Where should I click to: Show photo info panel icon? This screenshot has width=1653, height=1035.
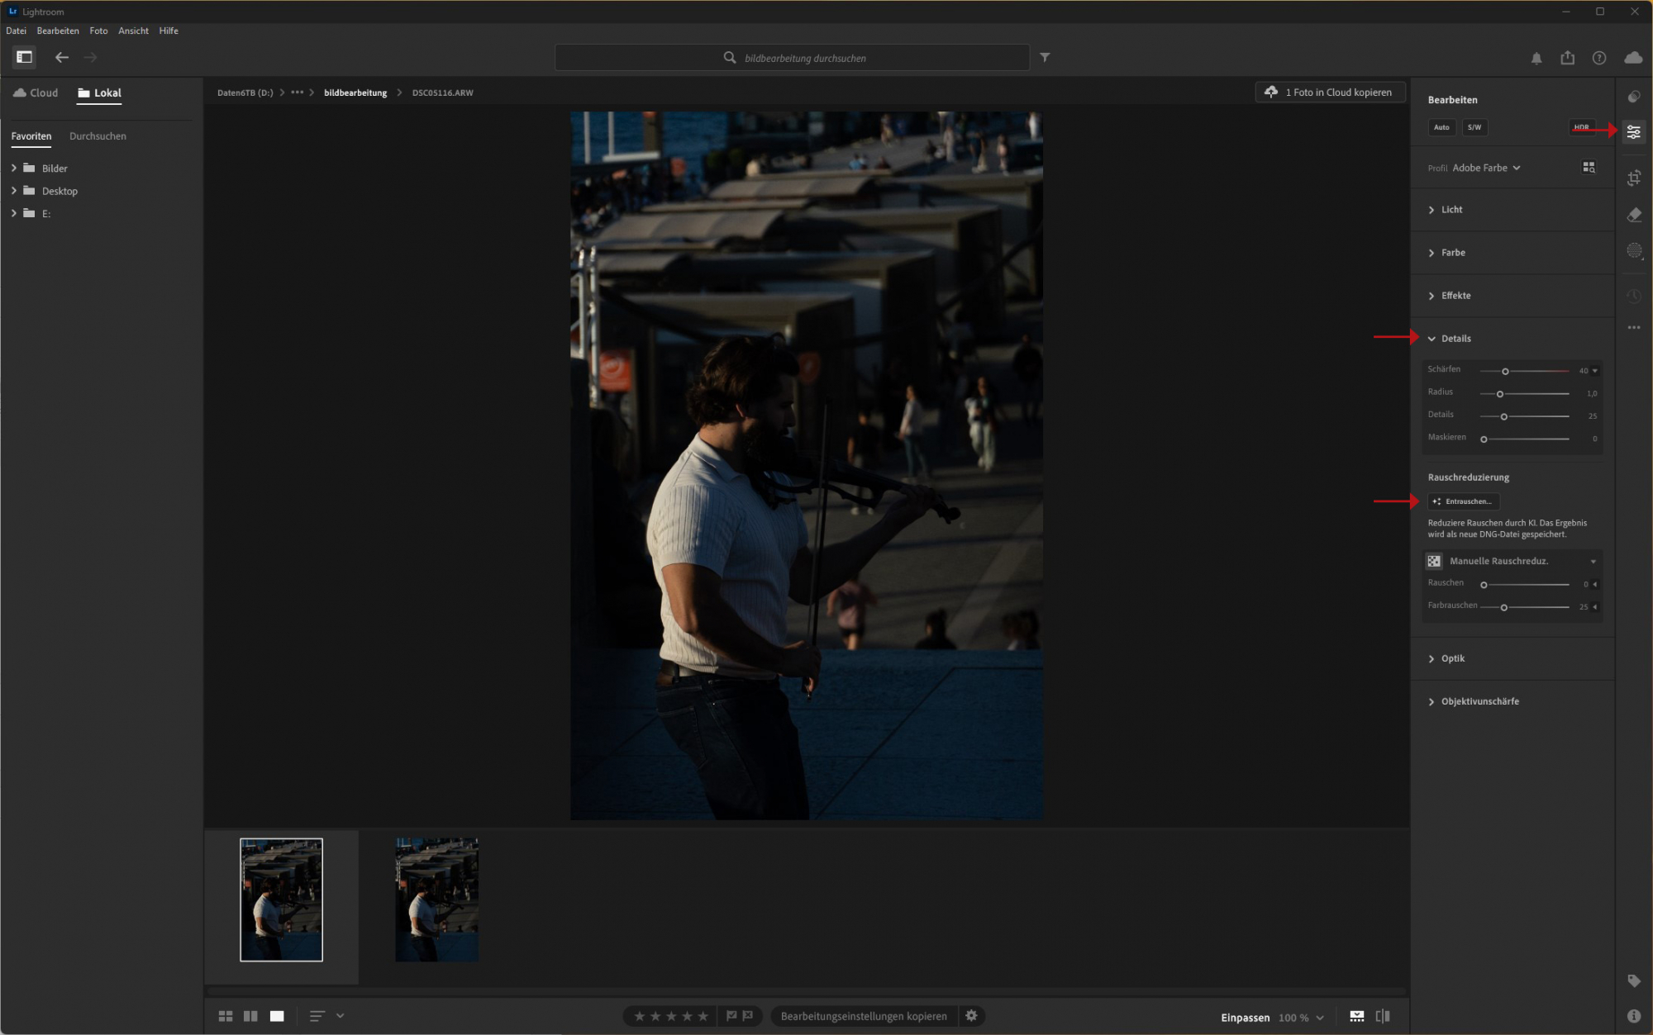[1633, 1016]
